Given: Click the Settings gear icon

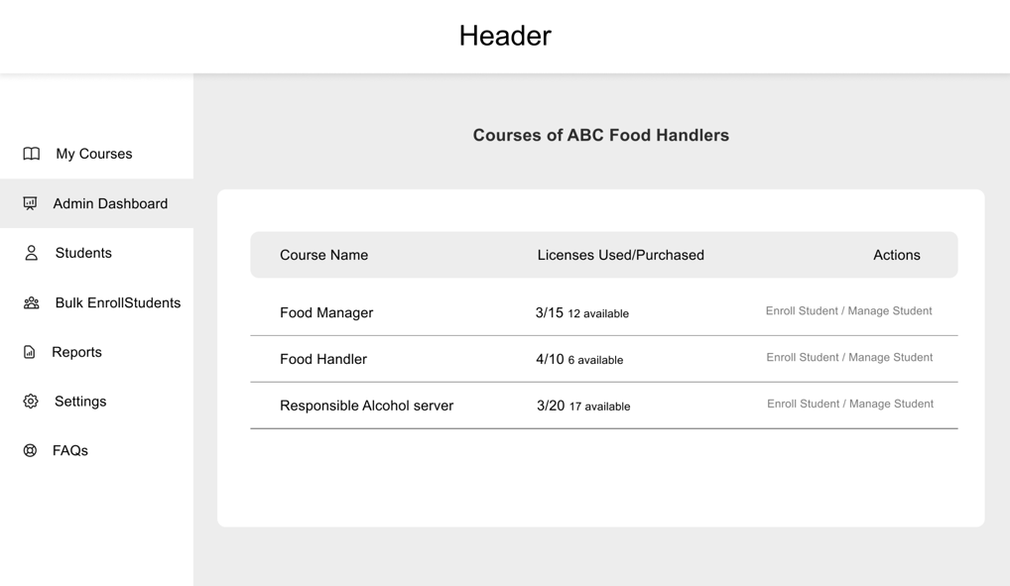Looking at the screenshot, I should coord(31,402).
